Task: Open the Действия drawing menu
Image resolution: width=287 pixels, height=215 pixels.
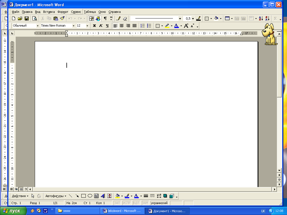Action: pos(20,196)
